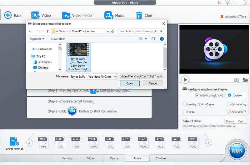The image size is (250, 165).
Task: Enable Deinterlacing checkbox
Action: 228,104
